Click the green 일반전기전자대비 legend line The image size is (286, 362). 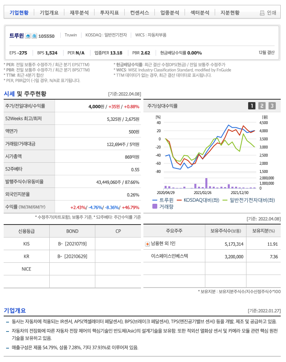coord(225,200)
